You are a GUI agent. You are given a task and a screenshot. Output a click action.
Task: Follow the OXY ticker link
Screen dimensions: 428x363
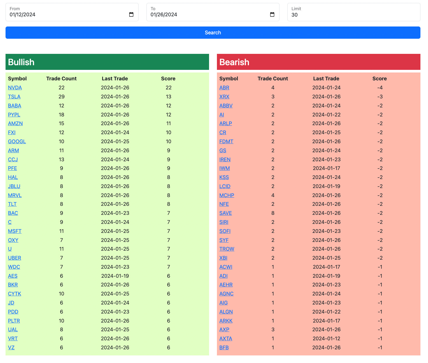13,240
